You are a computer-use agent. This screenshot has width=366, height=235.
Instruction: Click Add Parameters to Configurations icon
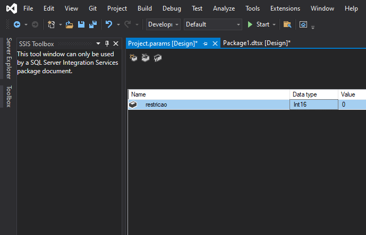[158, 58]
